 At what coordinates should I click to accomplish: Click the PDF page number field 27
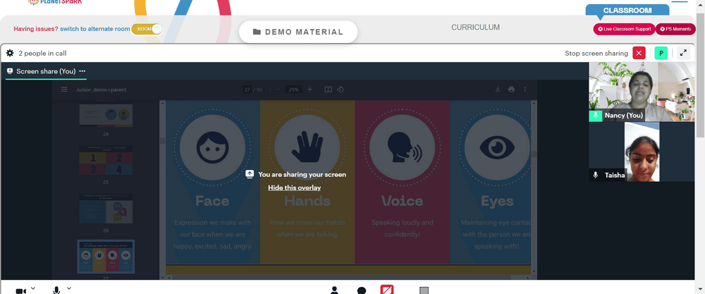[247, 90]
